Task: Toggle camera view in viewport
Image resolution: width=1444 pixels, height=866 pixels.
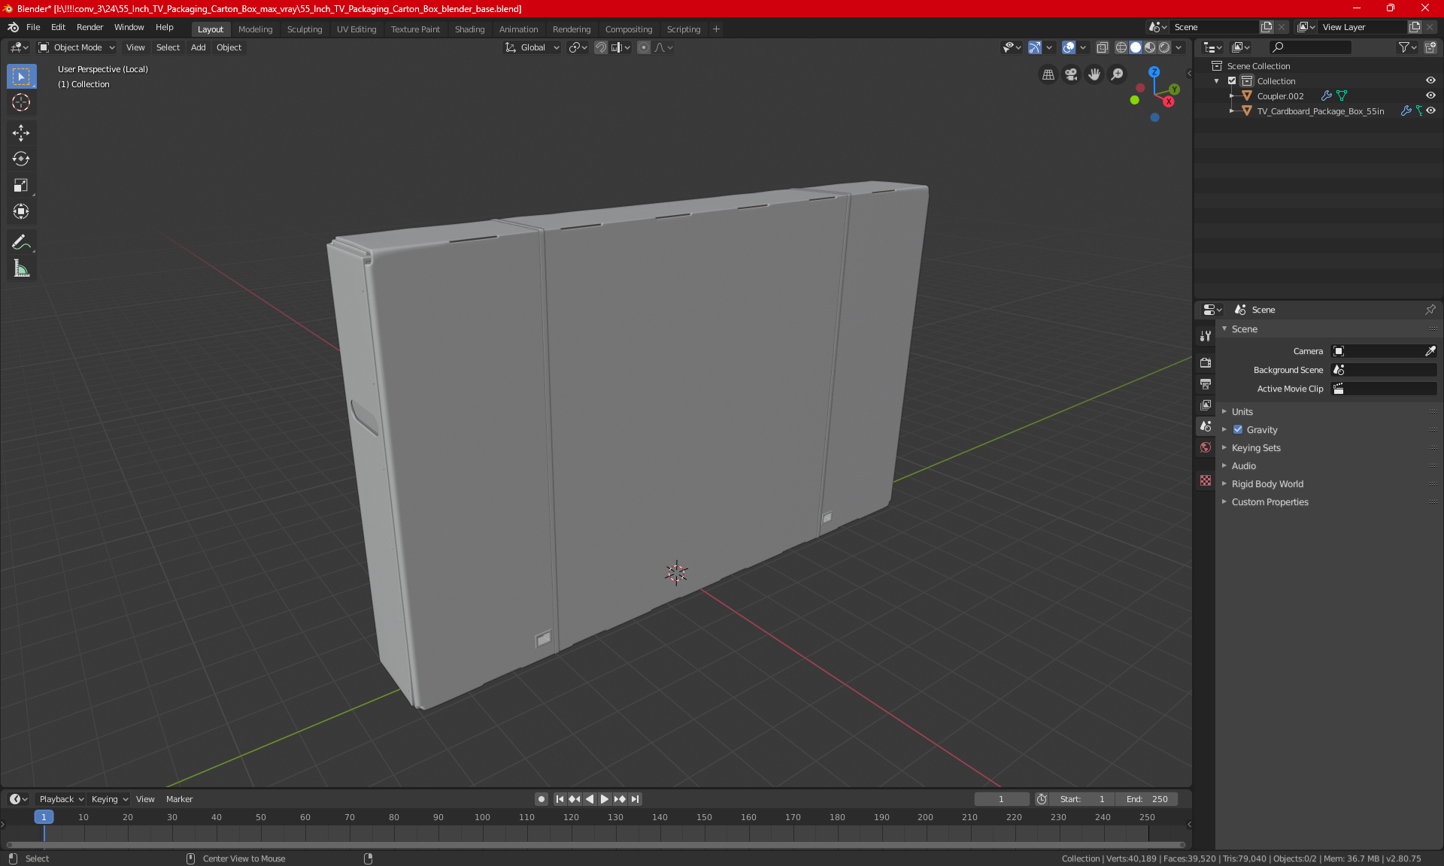Action: click(x=1071, y=74)
